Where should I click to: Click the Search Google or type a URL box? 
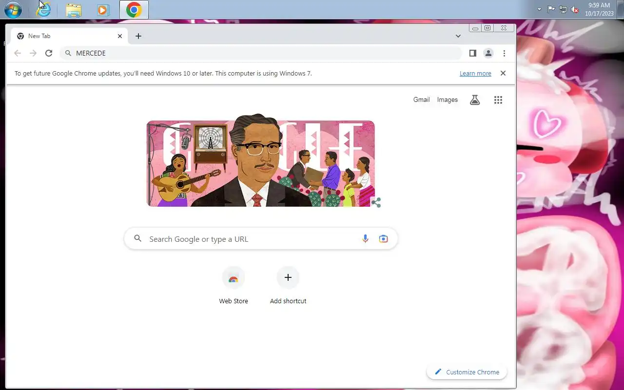pos(261,239)
